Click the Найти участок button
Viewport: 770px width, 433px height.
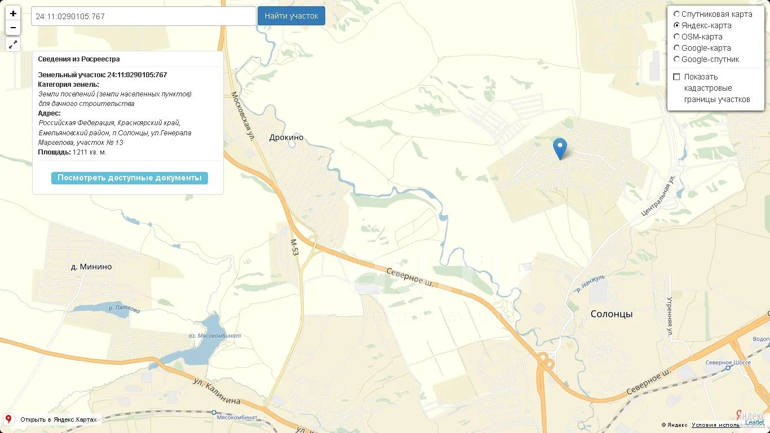[x=291, y=16]
